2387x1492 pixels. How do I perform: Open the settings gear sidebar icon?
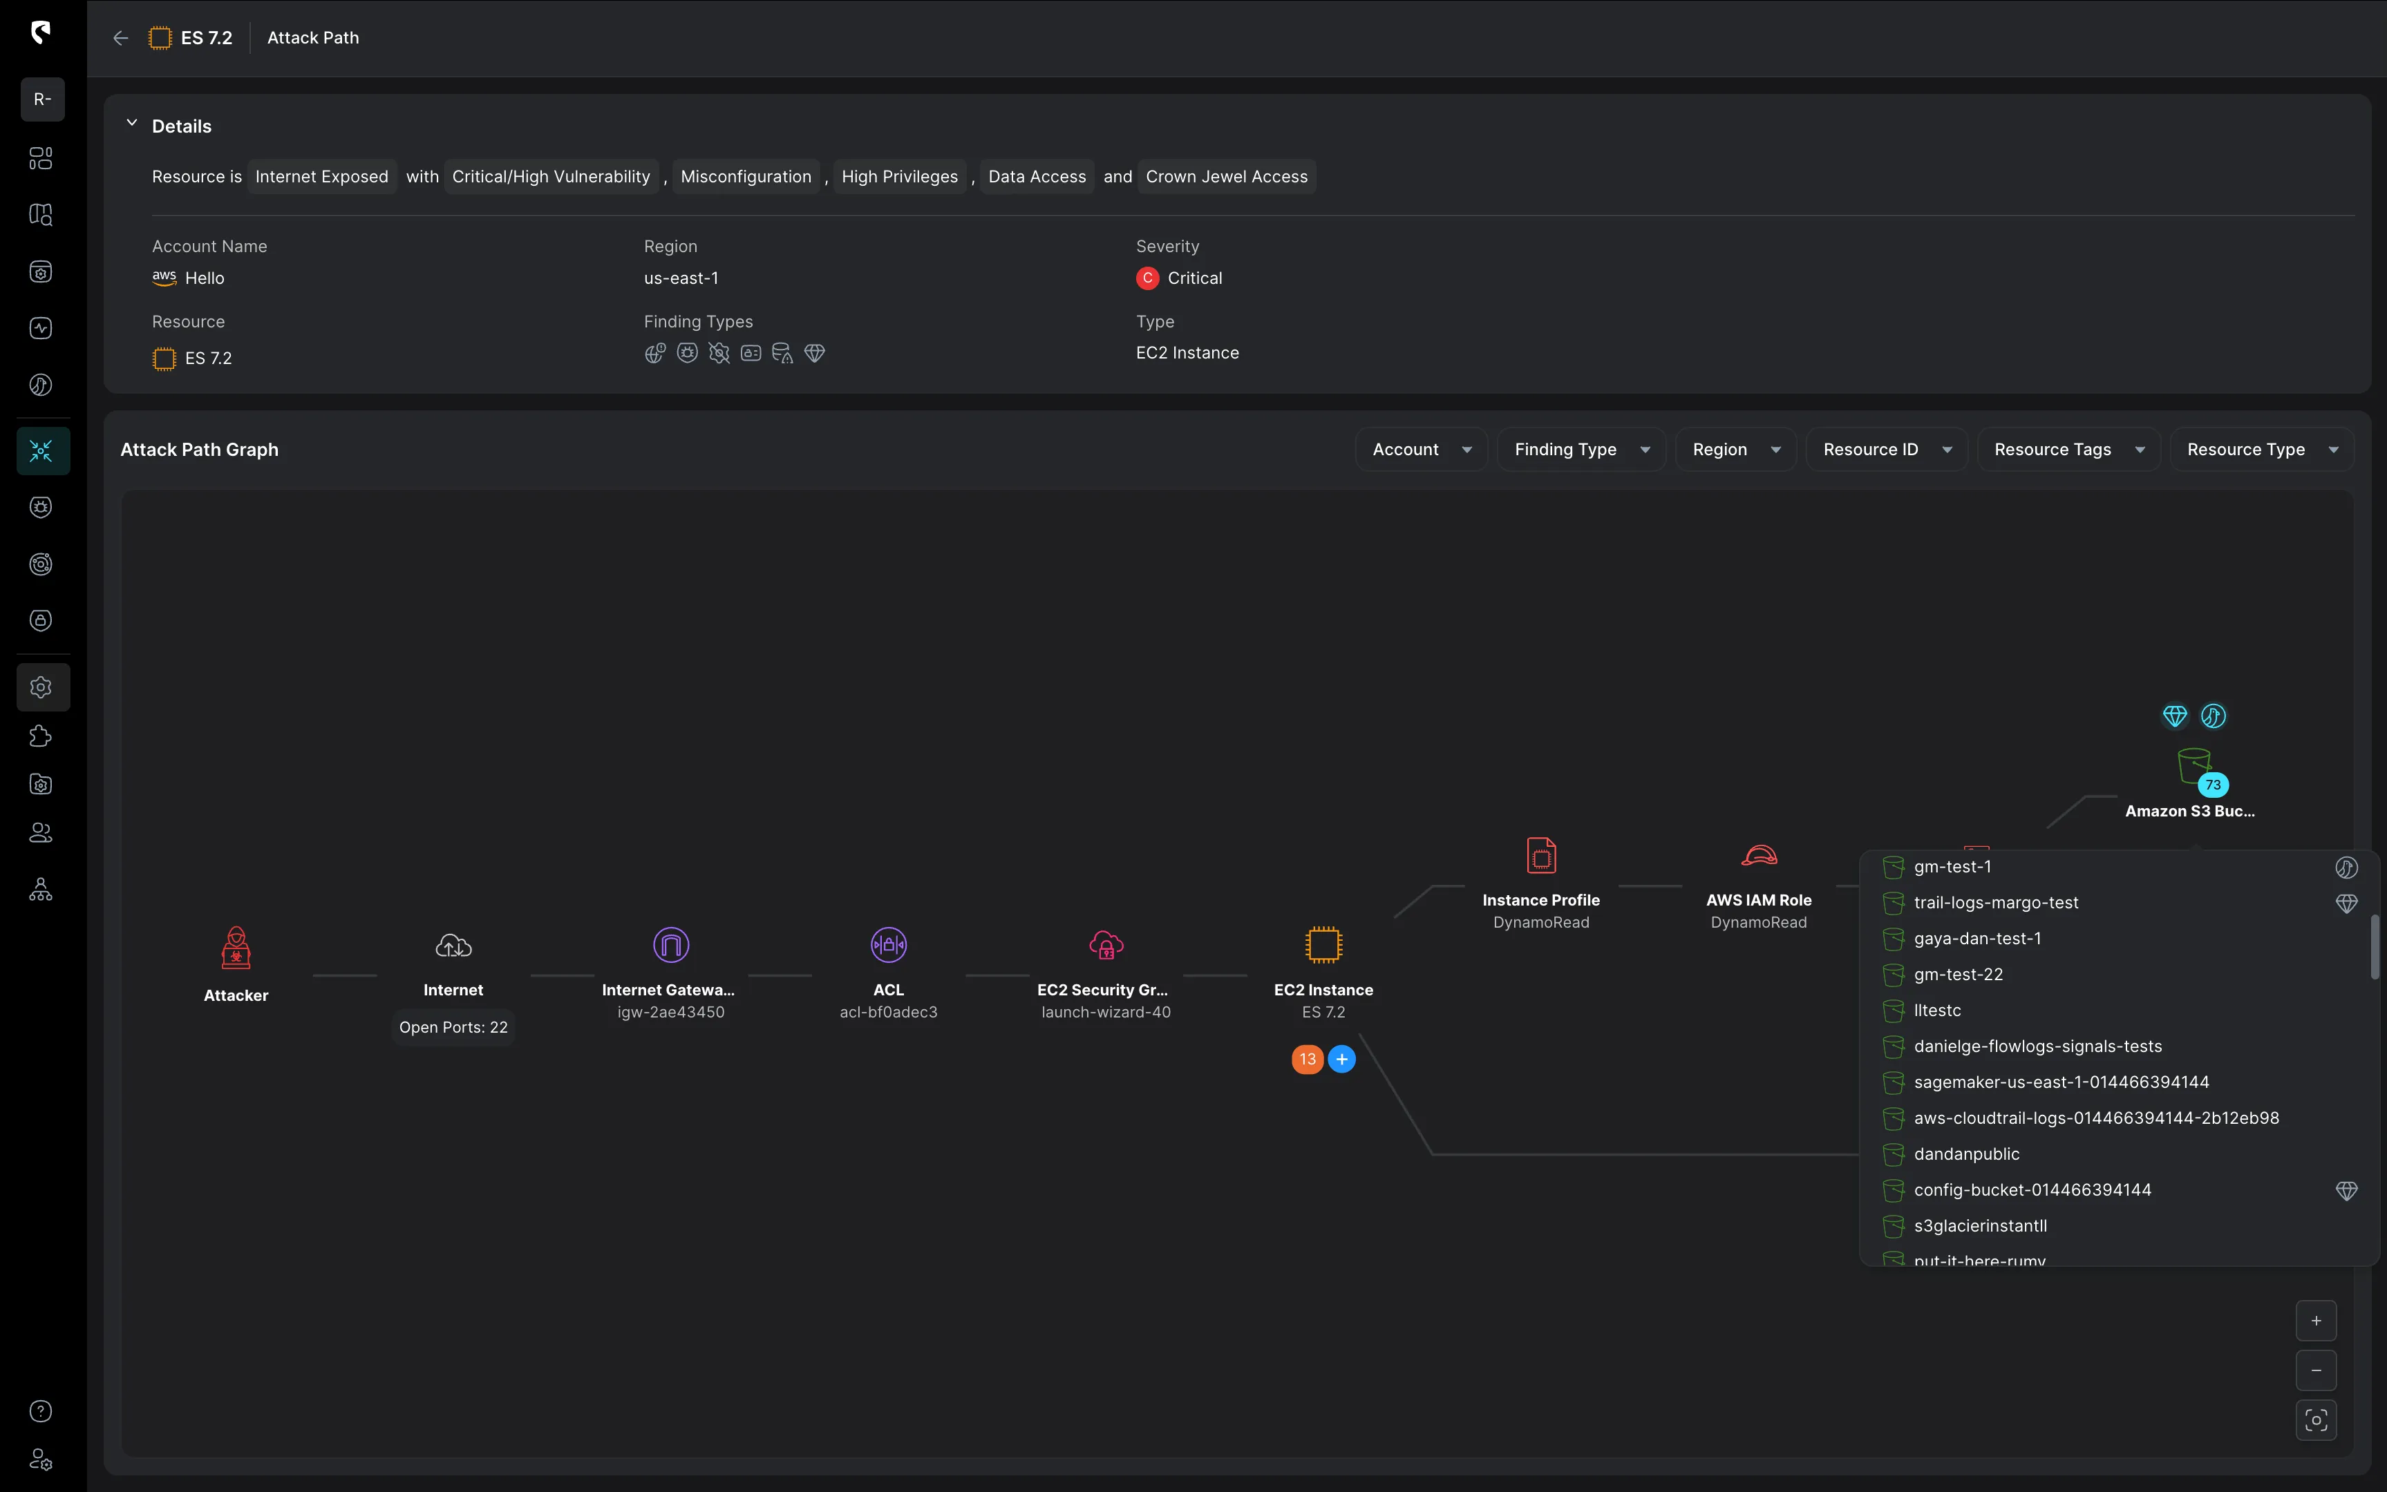coord(42,687)
